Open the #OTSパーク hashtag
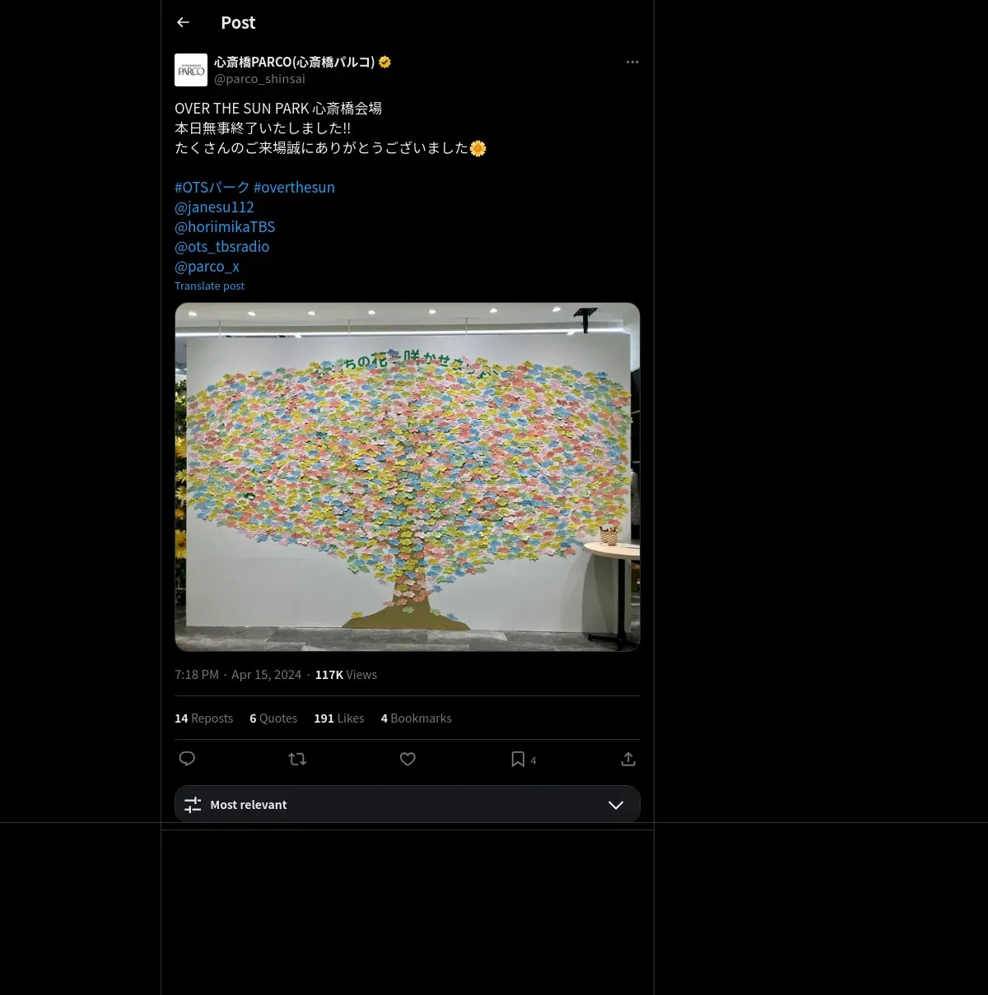The image size is (988, 995). coord(212,187)
